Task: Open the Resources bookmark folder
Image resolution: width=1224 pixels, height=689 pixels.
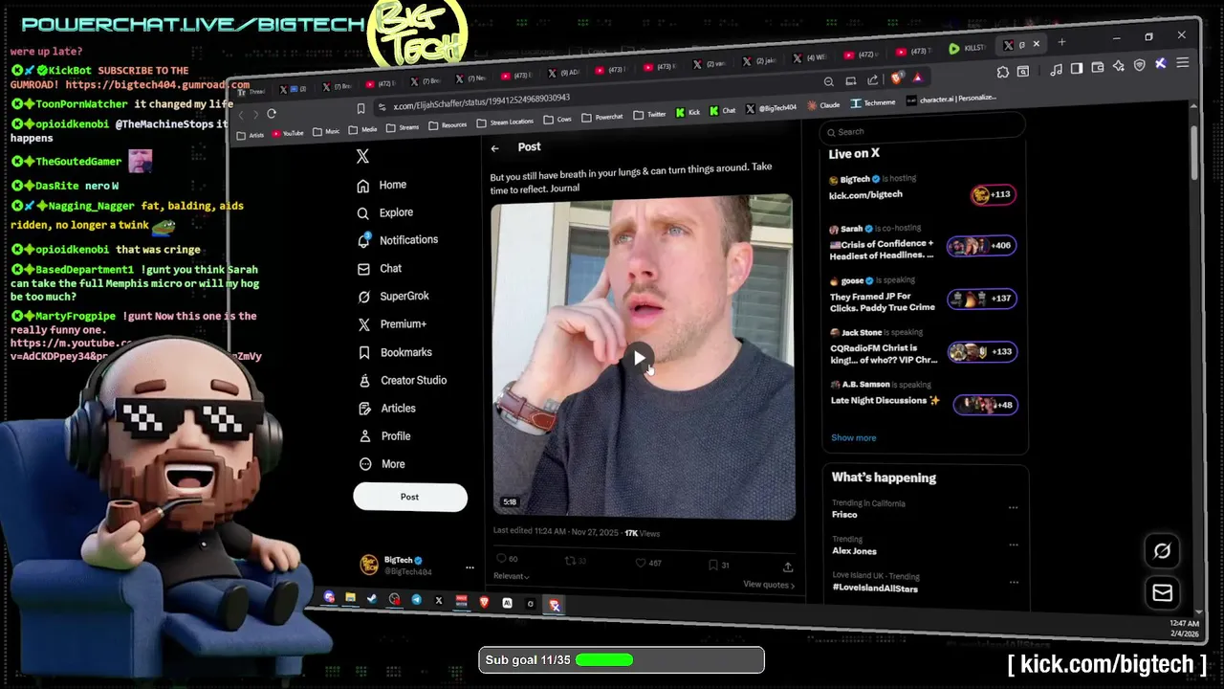Action: (x=448, y=124)
